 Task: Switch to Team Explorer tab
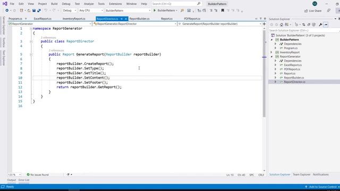[x=301, y=175]
